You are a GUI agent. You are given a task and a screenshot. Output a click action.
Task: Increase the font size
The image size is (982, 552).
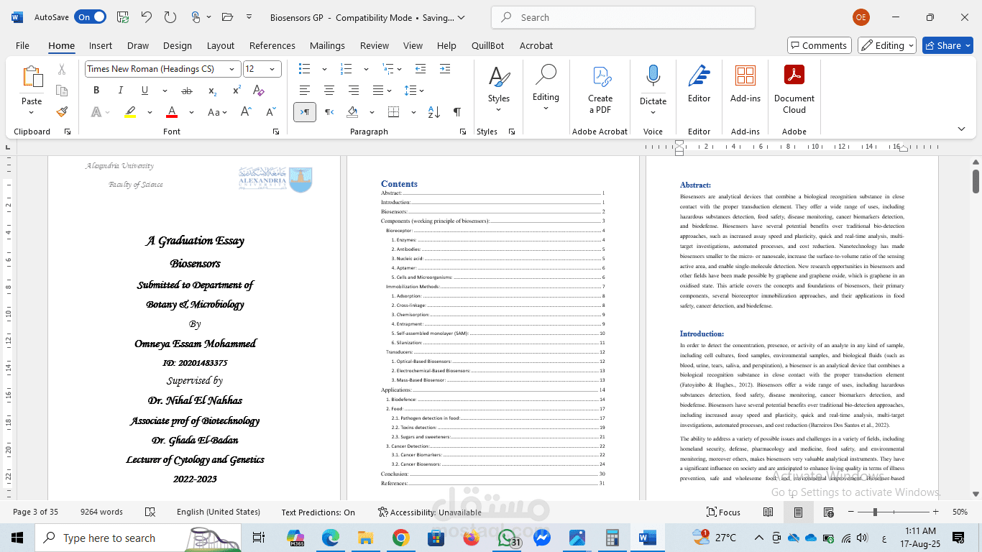coord(246,112)
